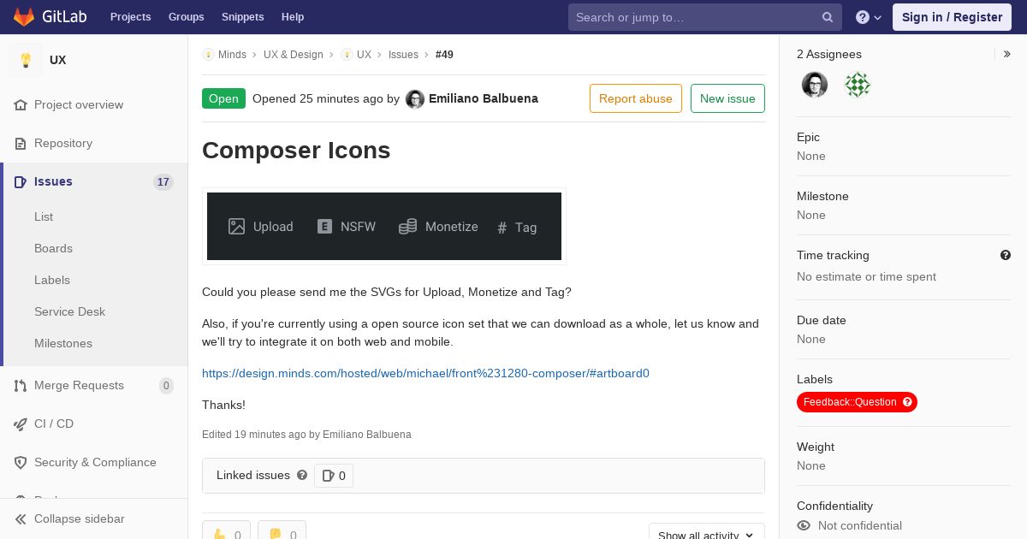Click the thumbs down reaction button

282,533
